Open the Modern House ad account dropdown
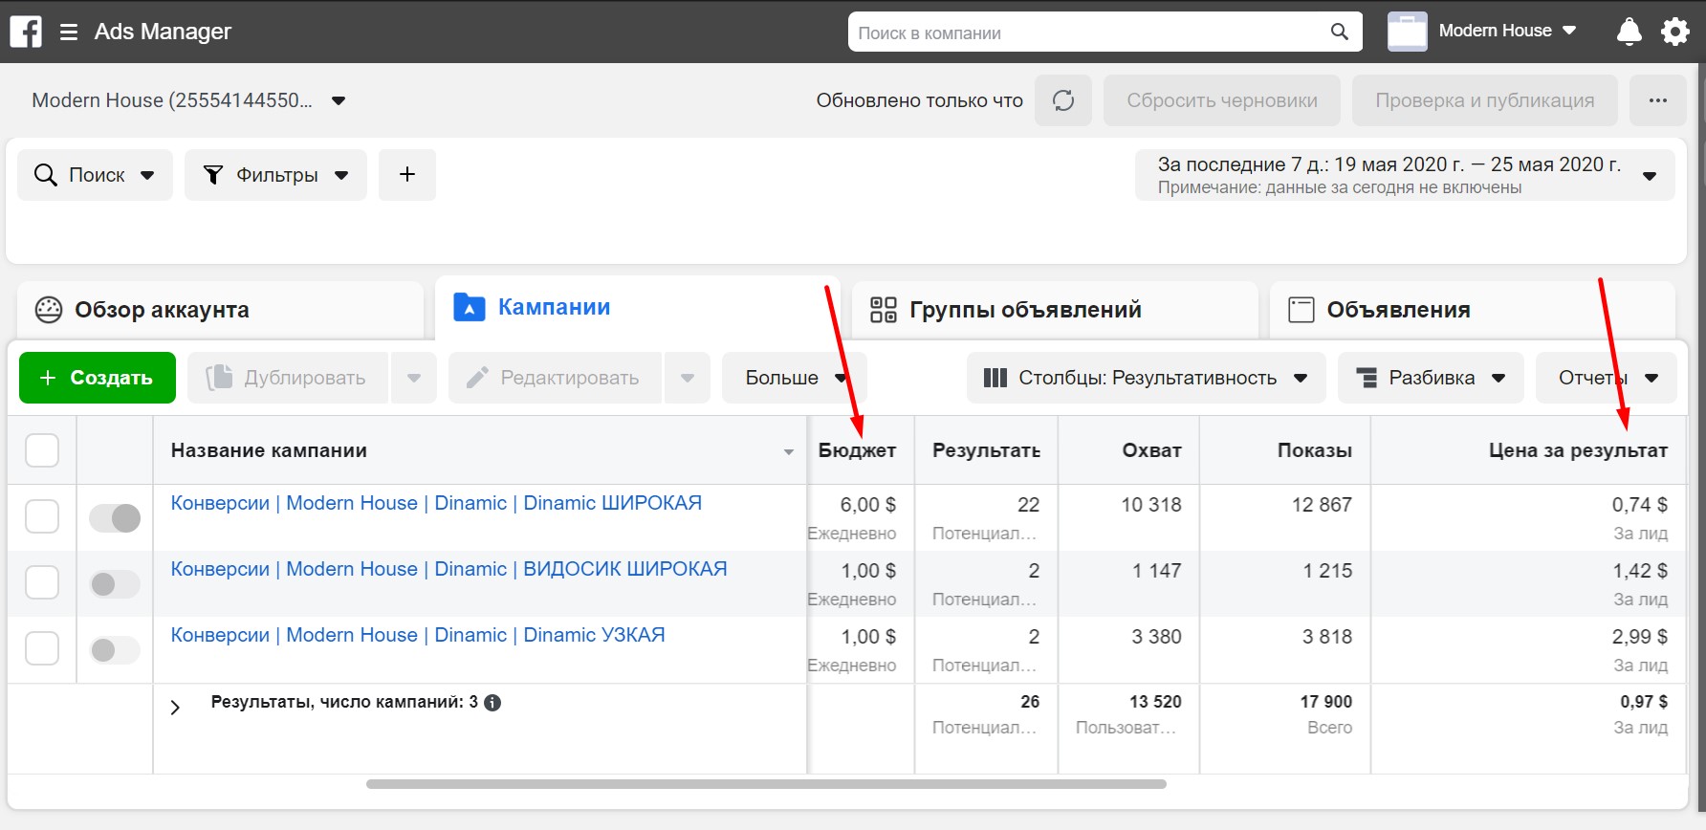Screen dimensions: 1706x830 pyautogui.click(x=189, y=100)
